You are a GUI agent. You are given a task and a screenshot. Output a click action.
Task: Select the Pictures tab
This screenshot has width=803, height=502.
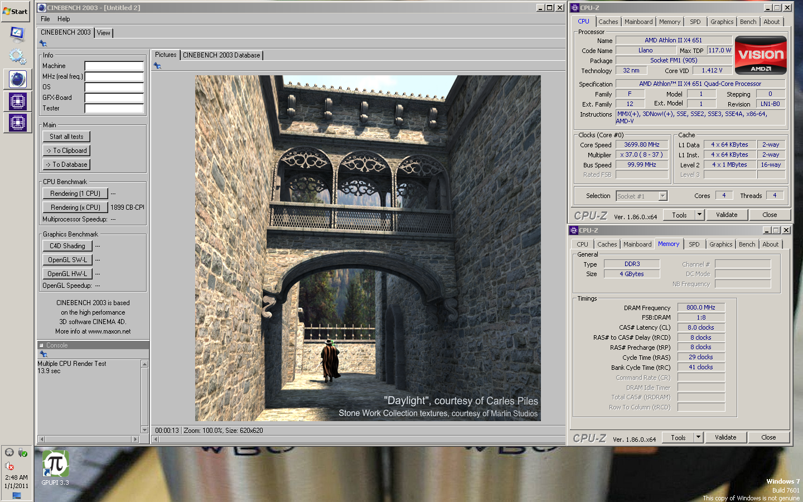[x=166, y=55]
